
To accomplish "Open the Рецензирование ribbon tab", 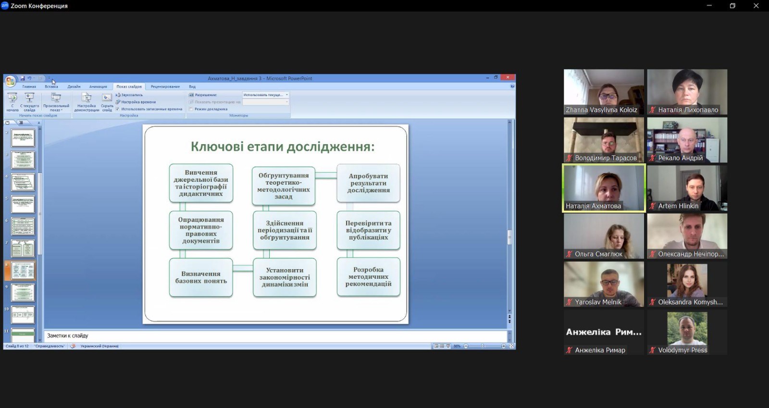I will 165,87.
